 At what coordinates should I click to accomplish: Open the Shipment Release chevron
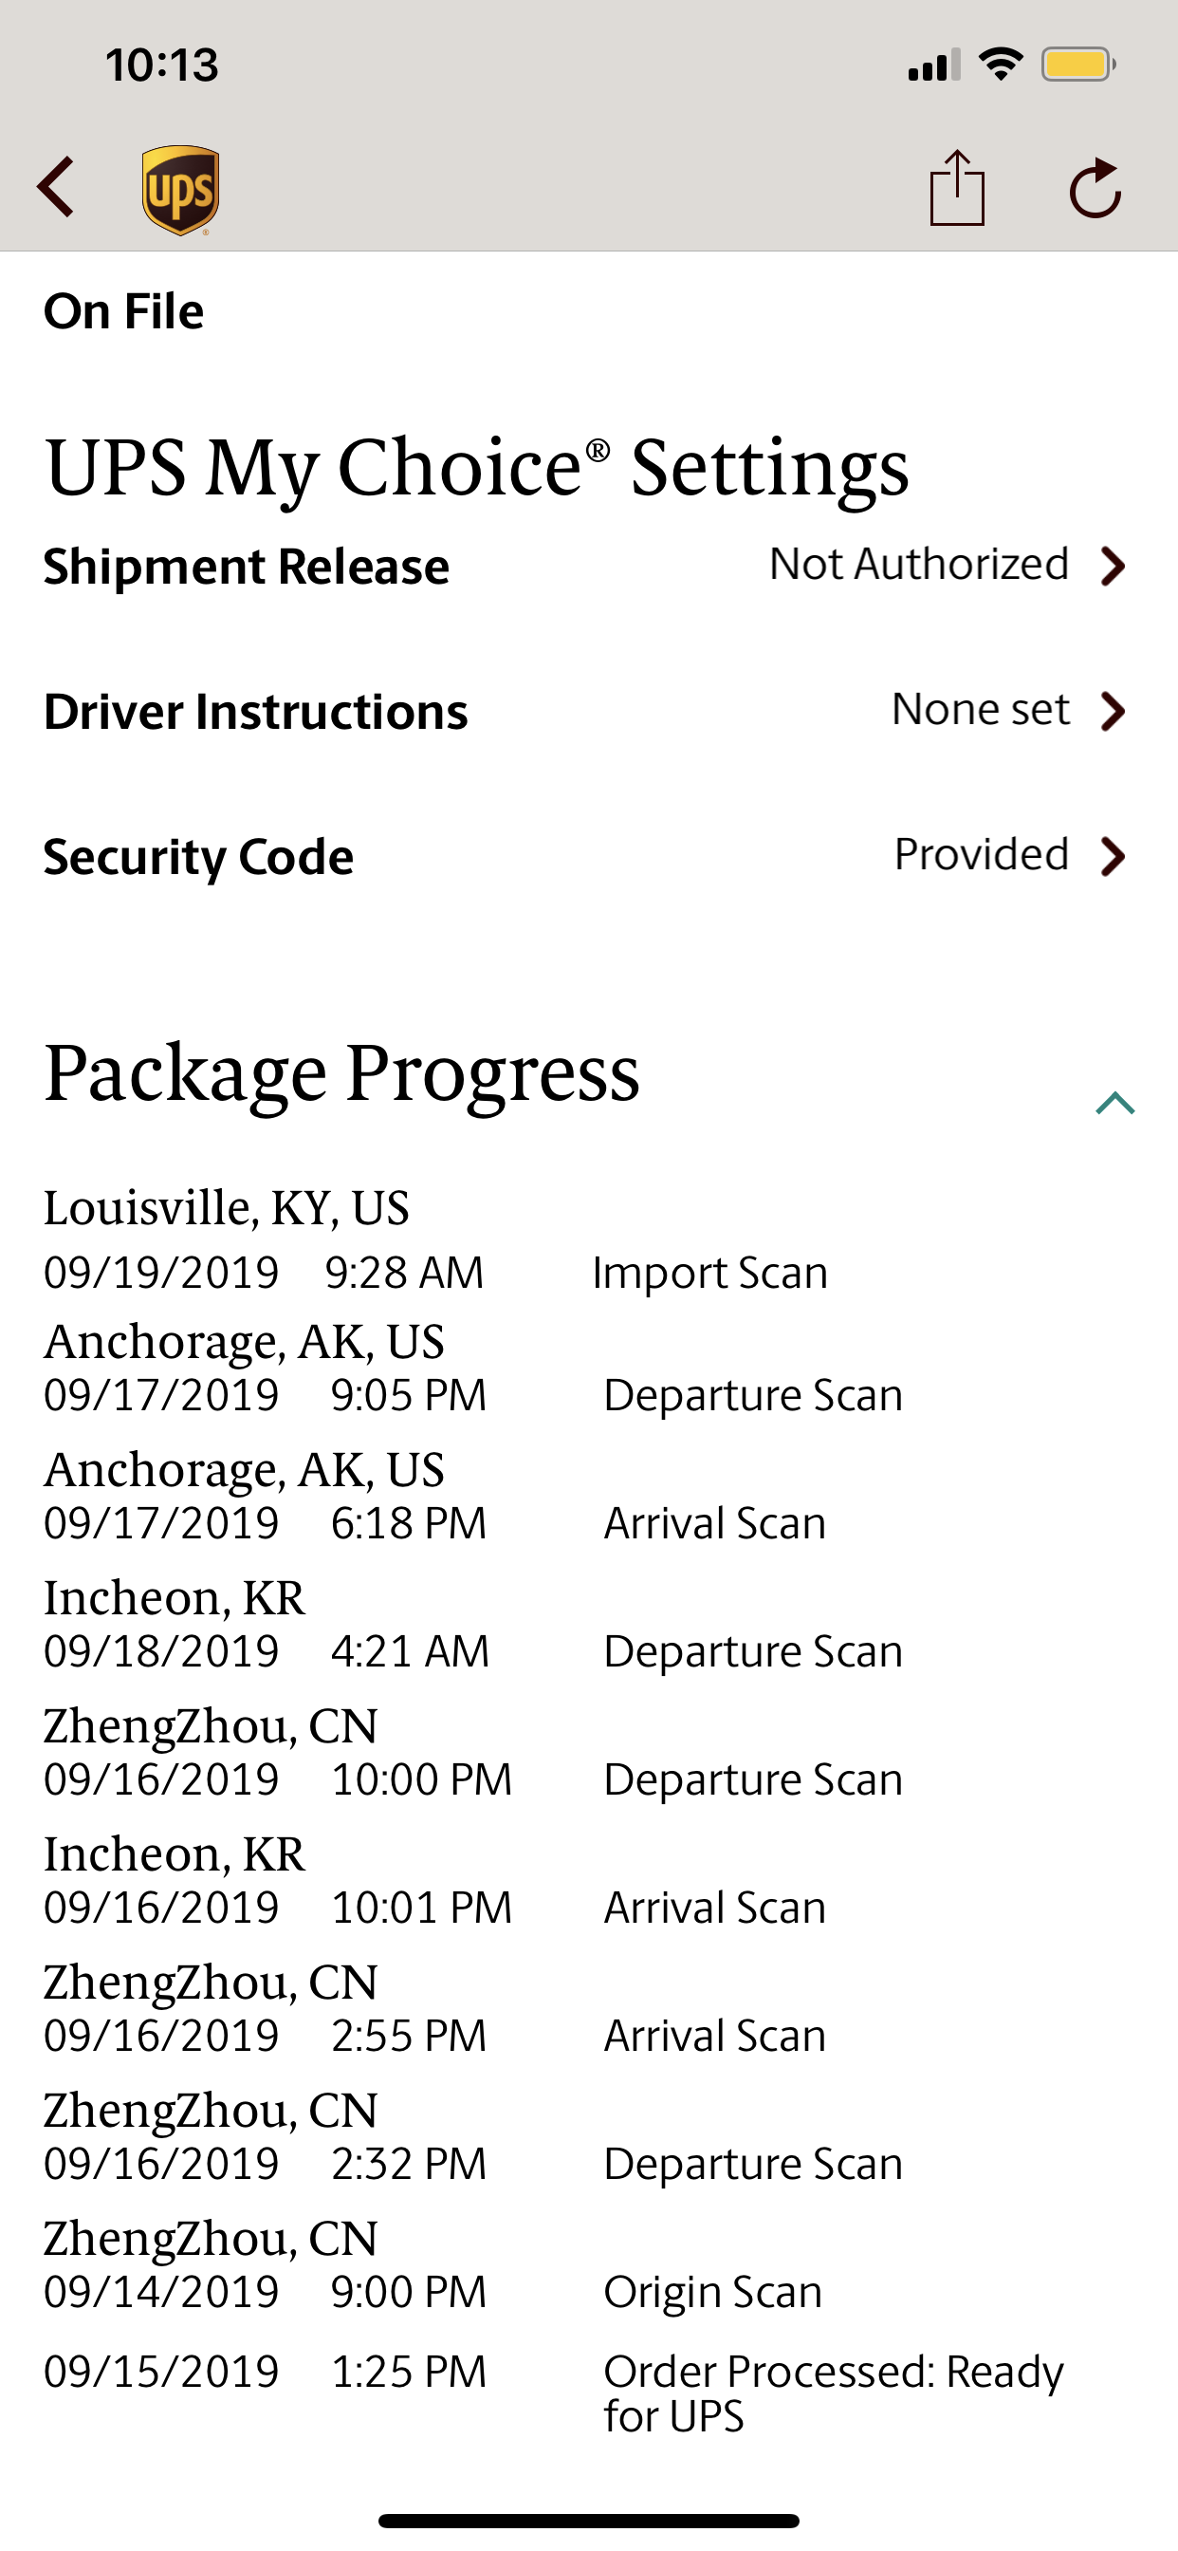[x=1114, y=567]
